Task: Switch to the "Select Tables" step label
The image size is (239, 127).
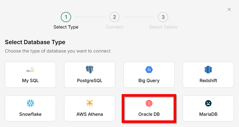Action: tap(163, 27)
